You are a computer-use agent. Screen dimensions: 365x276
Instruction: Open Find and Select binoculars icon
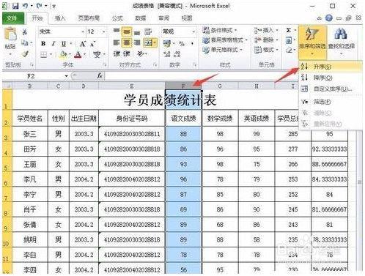tap(341, 34)
